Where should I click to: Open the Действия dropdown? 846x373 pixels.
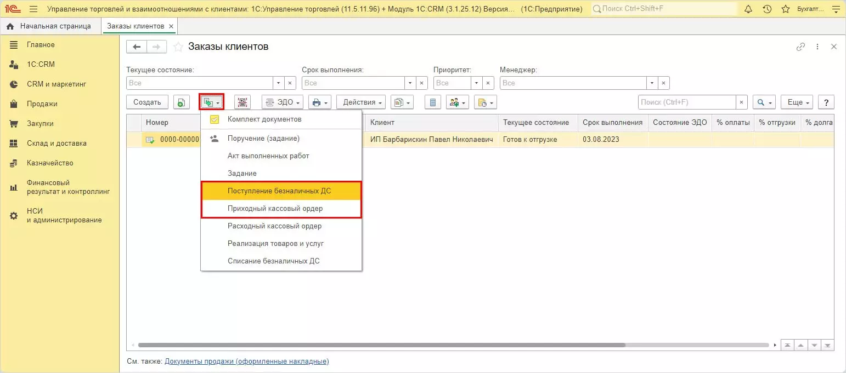pyautogui.click(x=361, y=102)
